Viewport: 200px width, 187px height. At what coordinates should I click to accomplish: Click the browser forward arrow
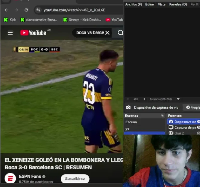click(x=16, y=10)
